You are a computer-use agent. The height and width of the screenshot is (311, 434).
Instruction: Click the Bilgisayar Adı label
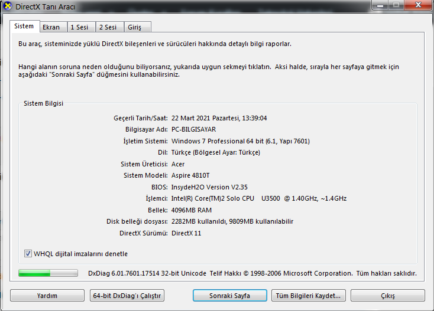point(146,130)
